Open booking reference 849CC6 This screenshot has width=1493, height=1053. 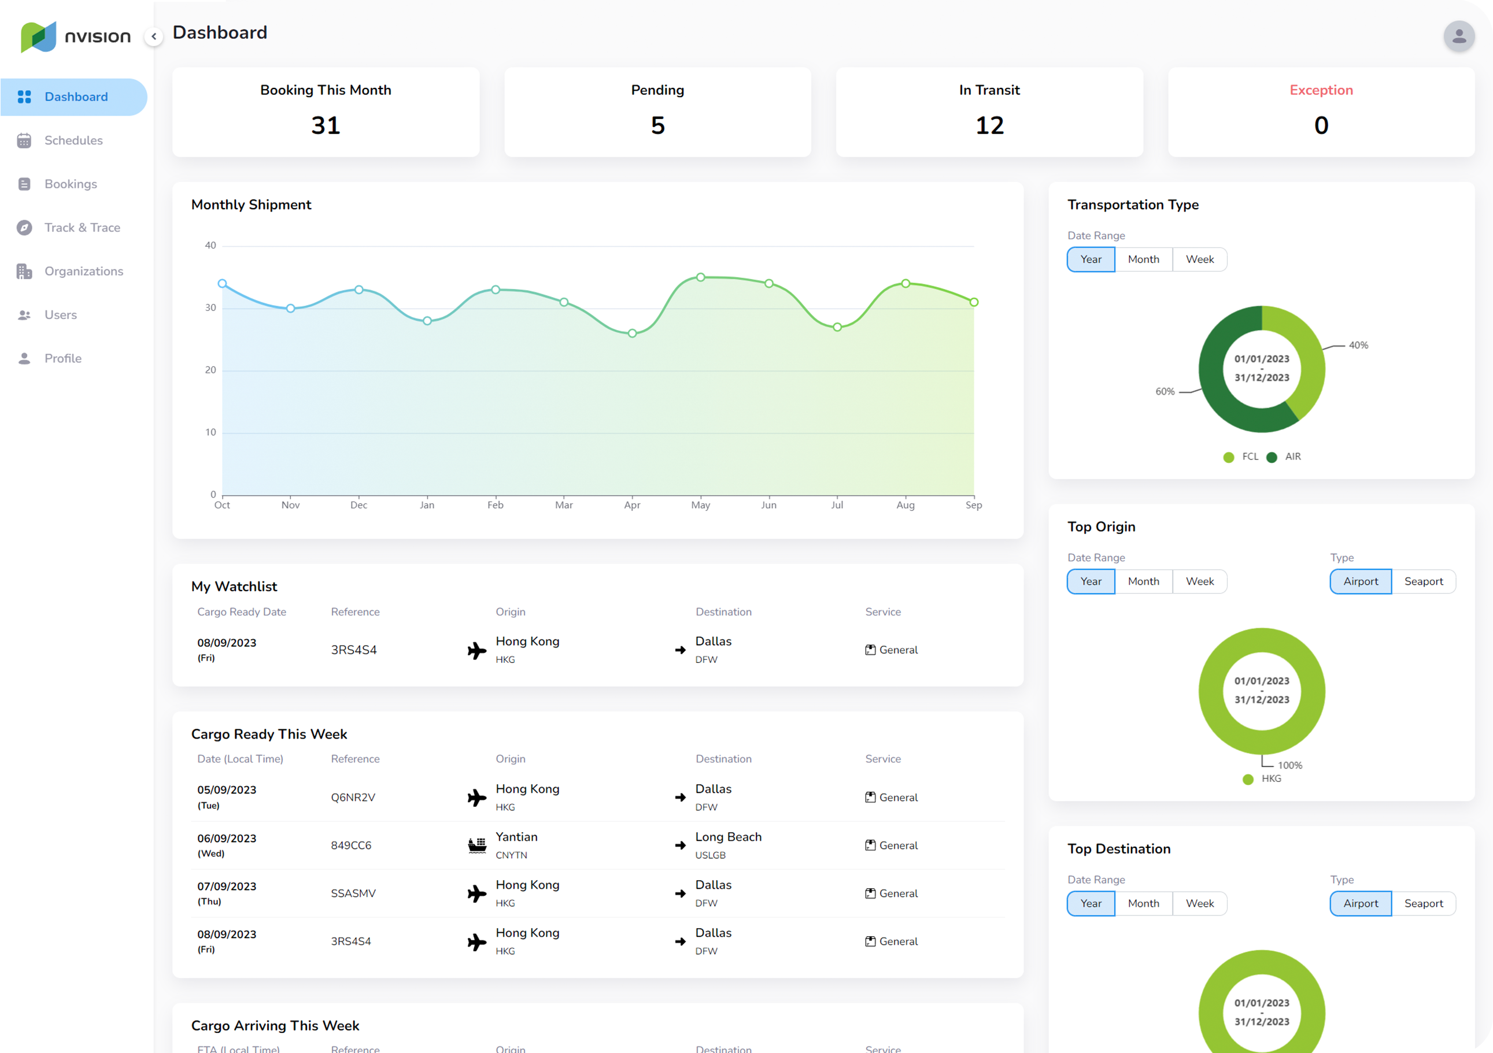(x=350, y=845)
